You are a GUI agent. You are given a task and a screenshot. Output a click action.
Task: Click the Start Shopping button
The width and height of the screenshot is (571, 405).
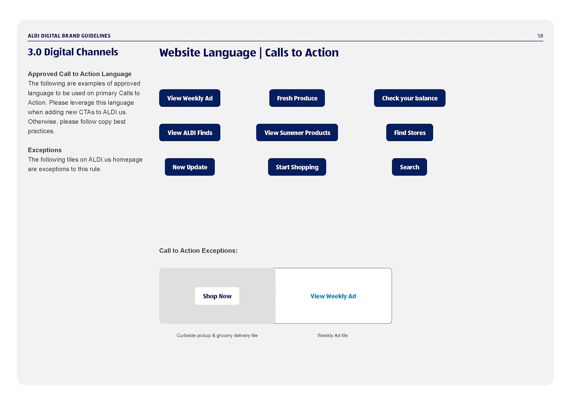pyautogui.click(x=297, y=167)
